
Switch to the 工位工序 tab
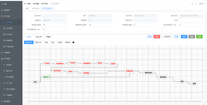coord(38,37)
